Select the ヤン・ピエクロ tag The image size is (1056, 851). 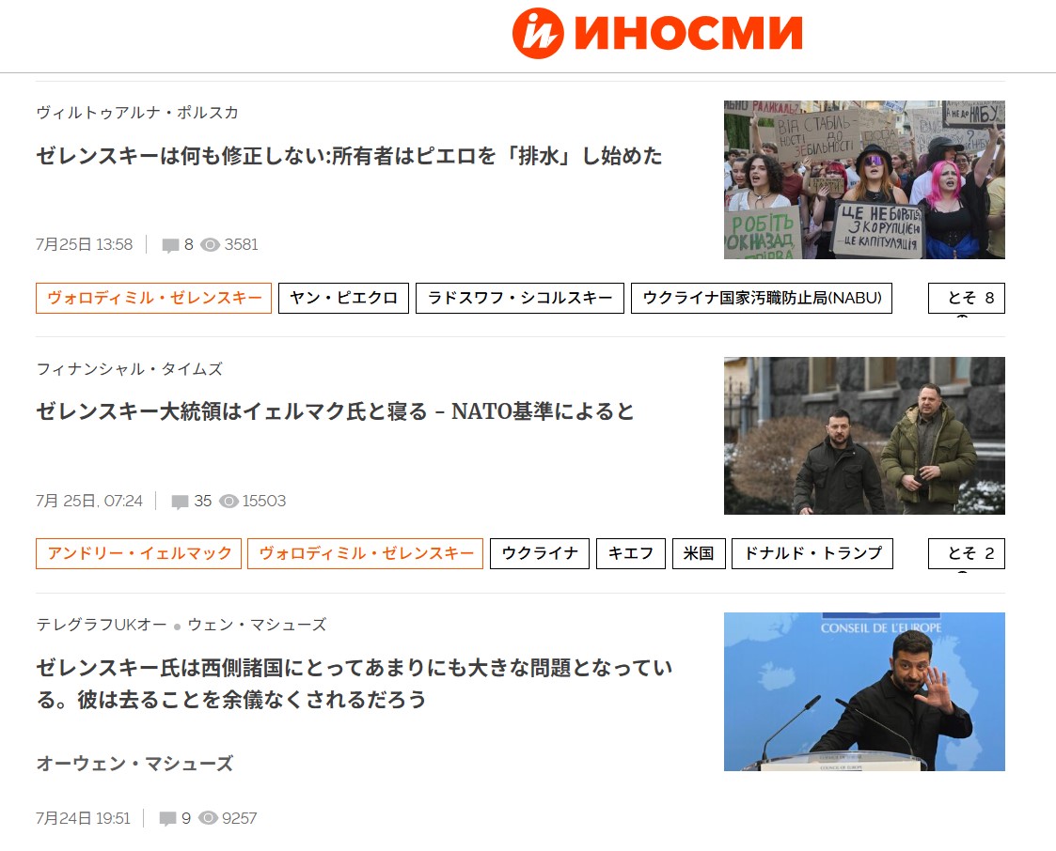coord(343,298)
